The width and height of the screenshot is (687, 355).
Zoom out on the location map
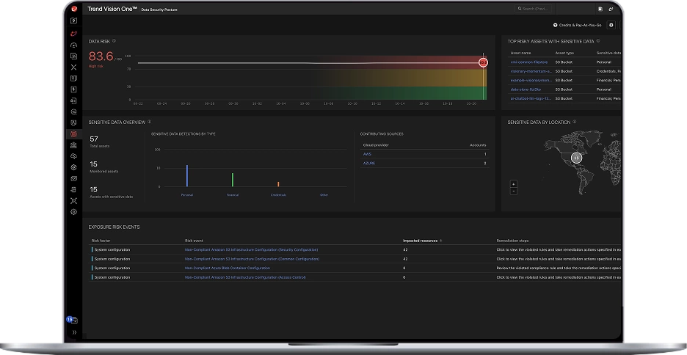coord(513,191)
